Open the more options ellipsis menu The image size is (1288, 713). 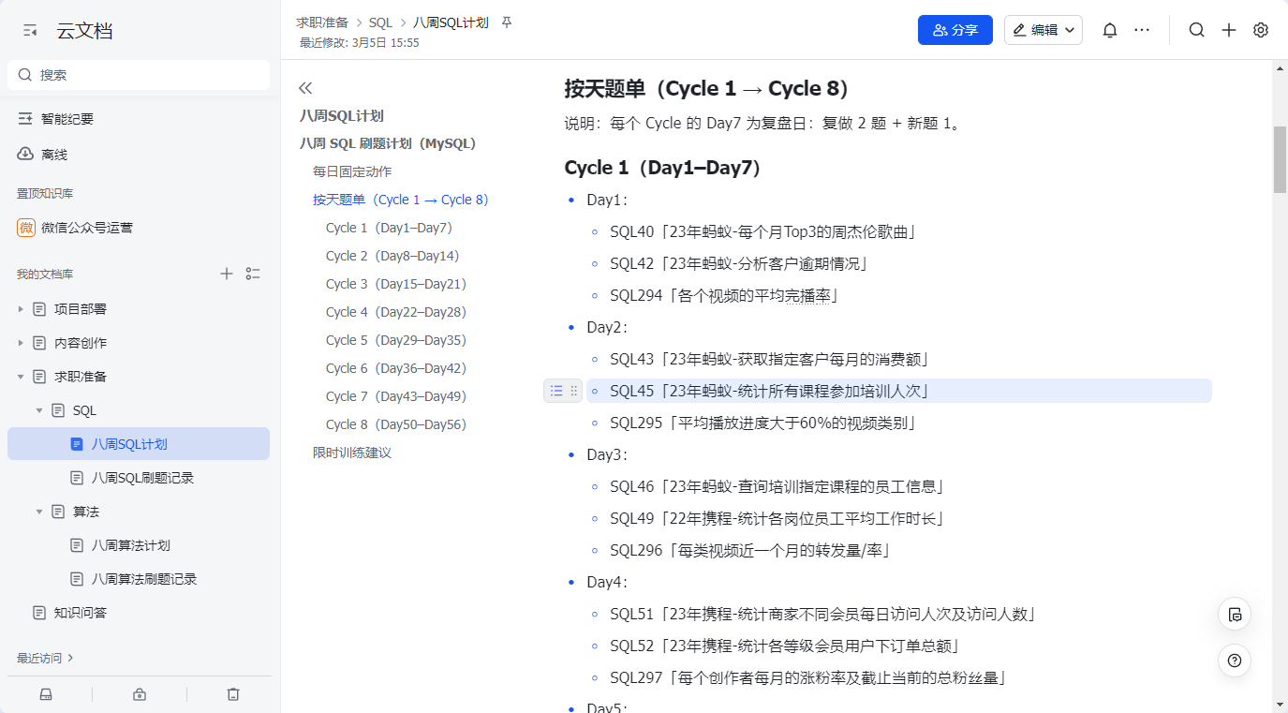pyautogui.click(x=1142, y=30)
